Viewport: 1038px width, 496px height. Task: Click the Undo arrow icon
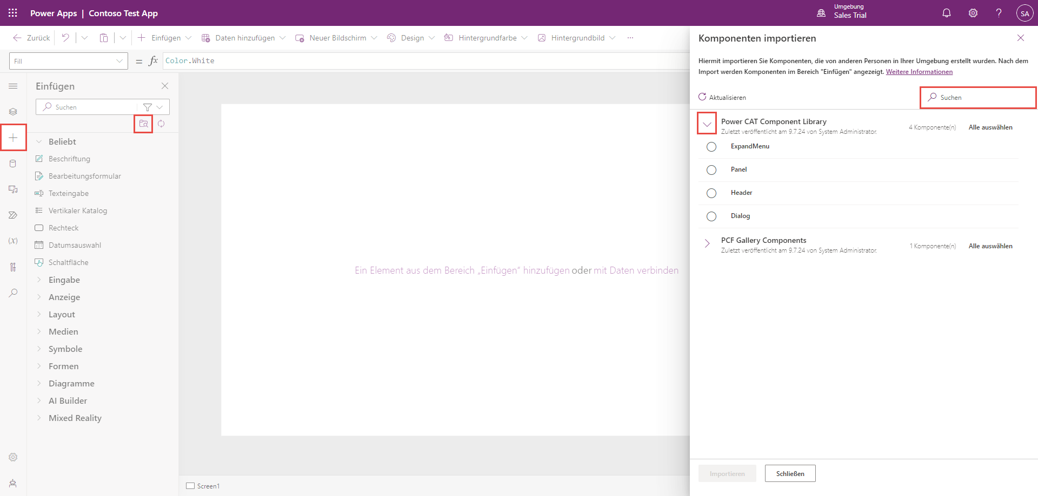pyautogui.click(x=65, y=38)
